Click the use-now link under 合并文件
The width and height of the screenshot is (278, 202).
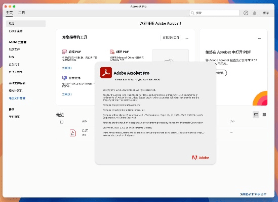click(67, 94)
